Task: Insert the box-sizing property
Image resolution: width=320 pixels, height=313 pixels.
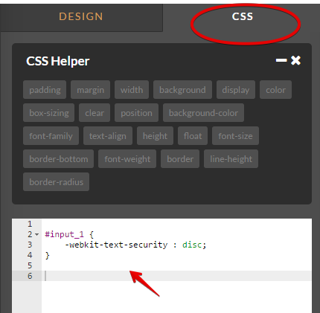Action: [x=49, y=113]
